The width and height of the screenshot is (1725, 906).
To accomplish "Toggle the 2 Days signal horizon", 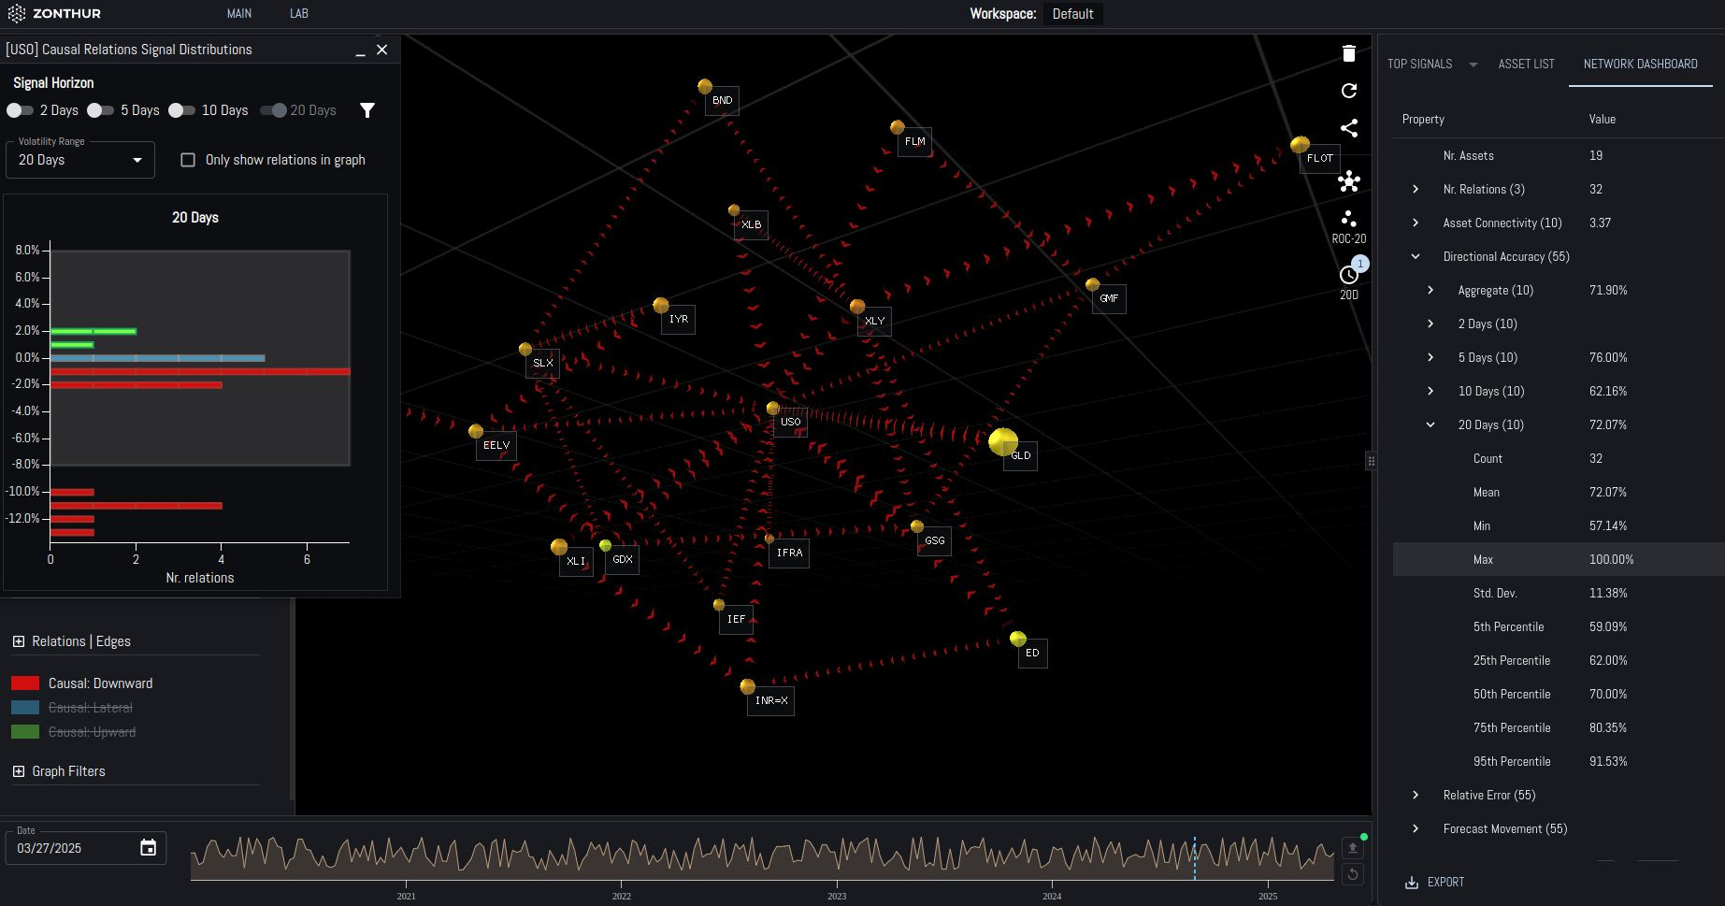I will point(20,110).
